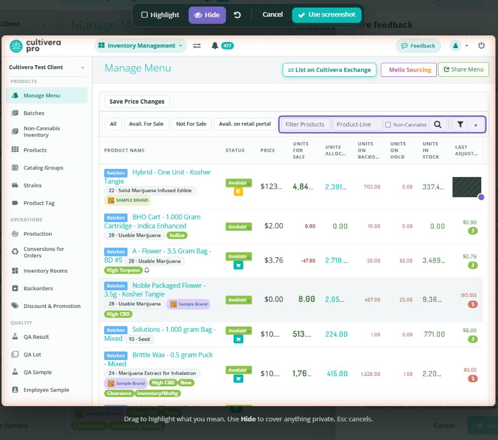Click Batches tag on Solutions row
Image resolution: width=498 pixels, height=440 pixels.
tap(116, 330)
